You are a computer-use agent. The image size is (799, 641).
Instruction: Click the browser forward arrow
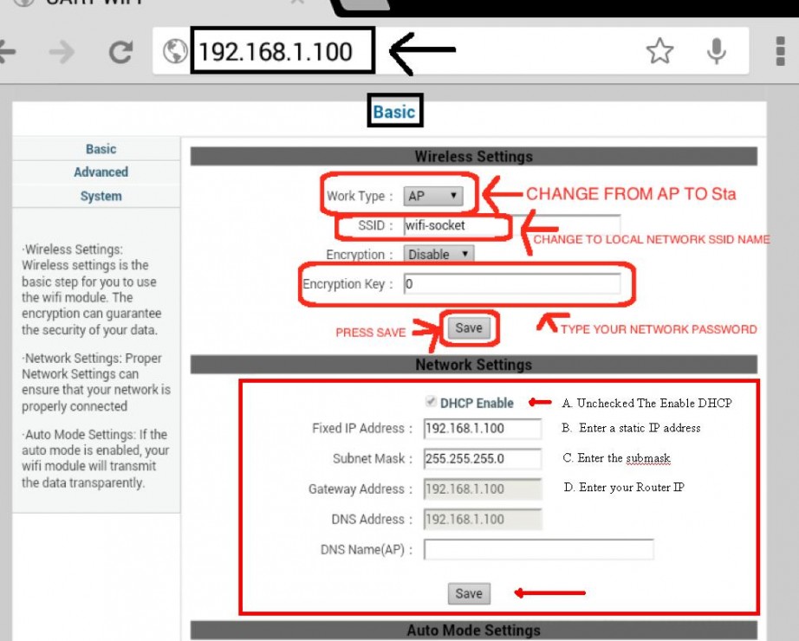tap(61, 52)
